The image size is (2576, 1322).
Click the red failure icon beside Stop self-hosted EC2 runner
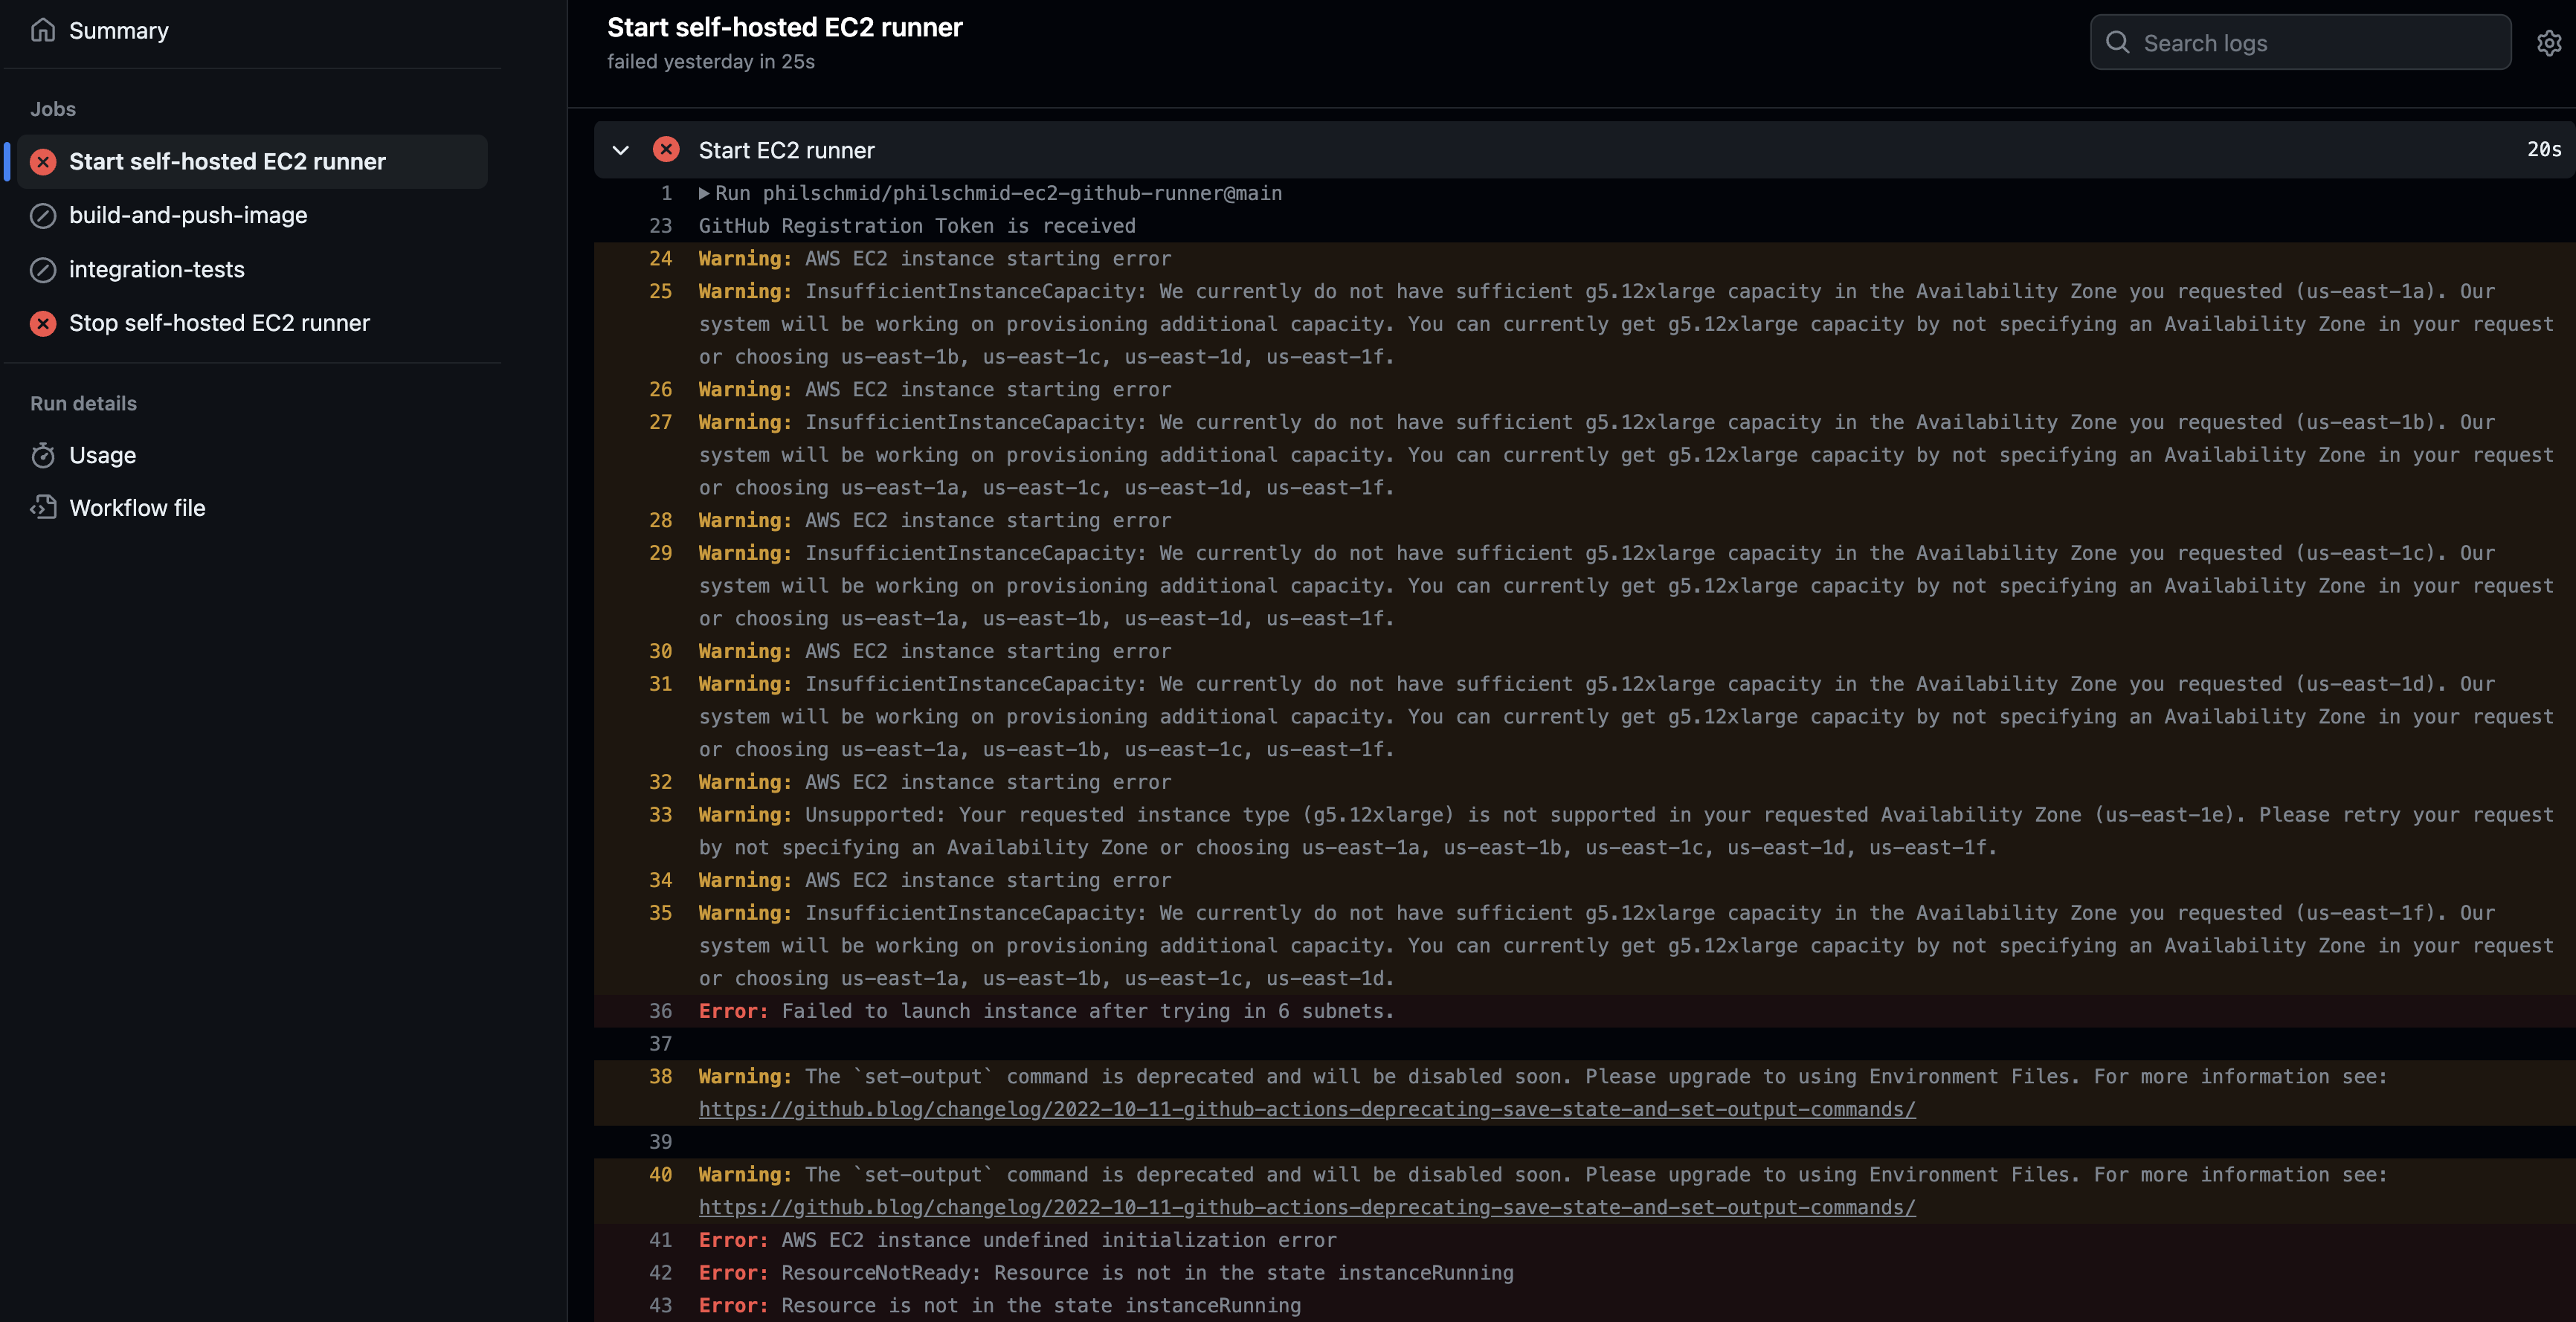[42, 323]
